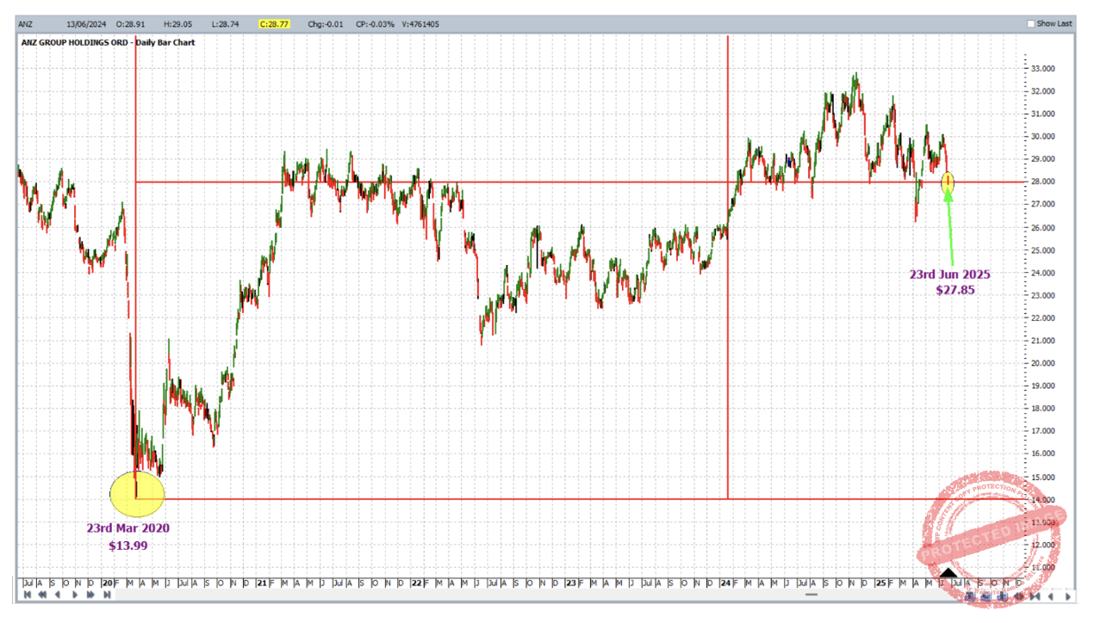This screenshot has width=1094, height=623.
Task: Click the black triangle date marker
Action: click(x=948, y=573)
